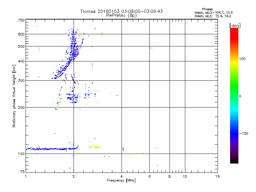Click the rainbow phase colorbar

234,96
